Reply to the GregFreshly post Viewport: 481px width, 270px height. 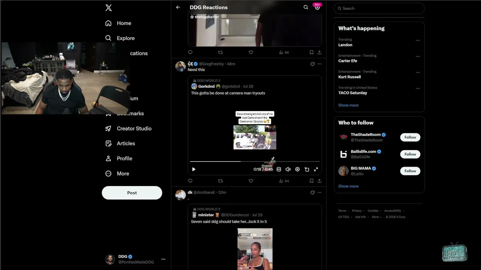(190, 181)
